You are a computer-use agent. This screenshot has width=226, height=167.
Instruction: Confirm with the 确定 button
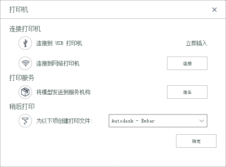click(196, 141)
